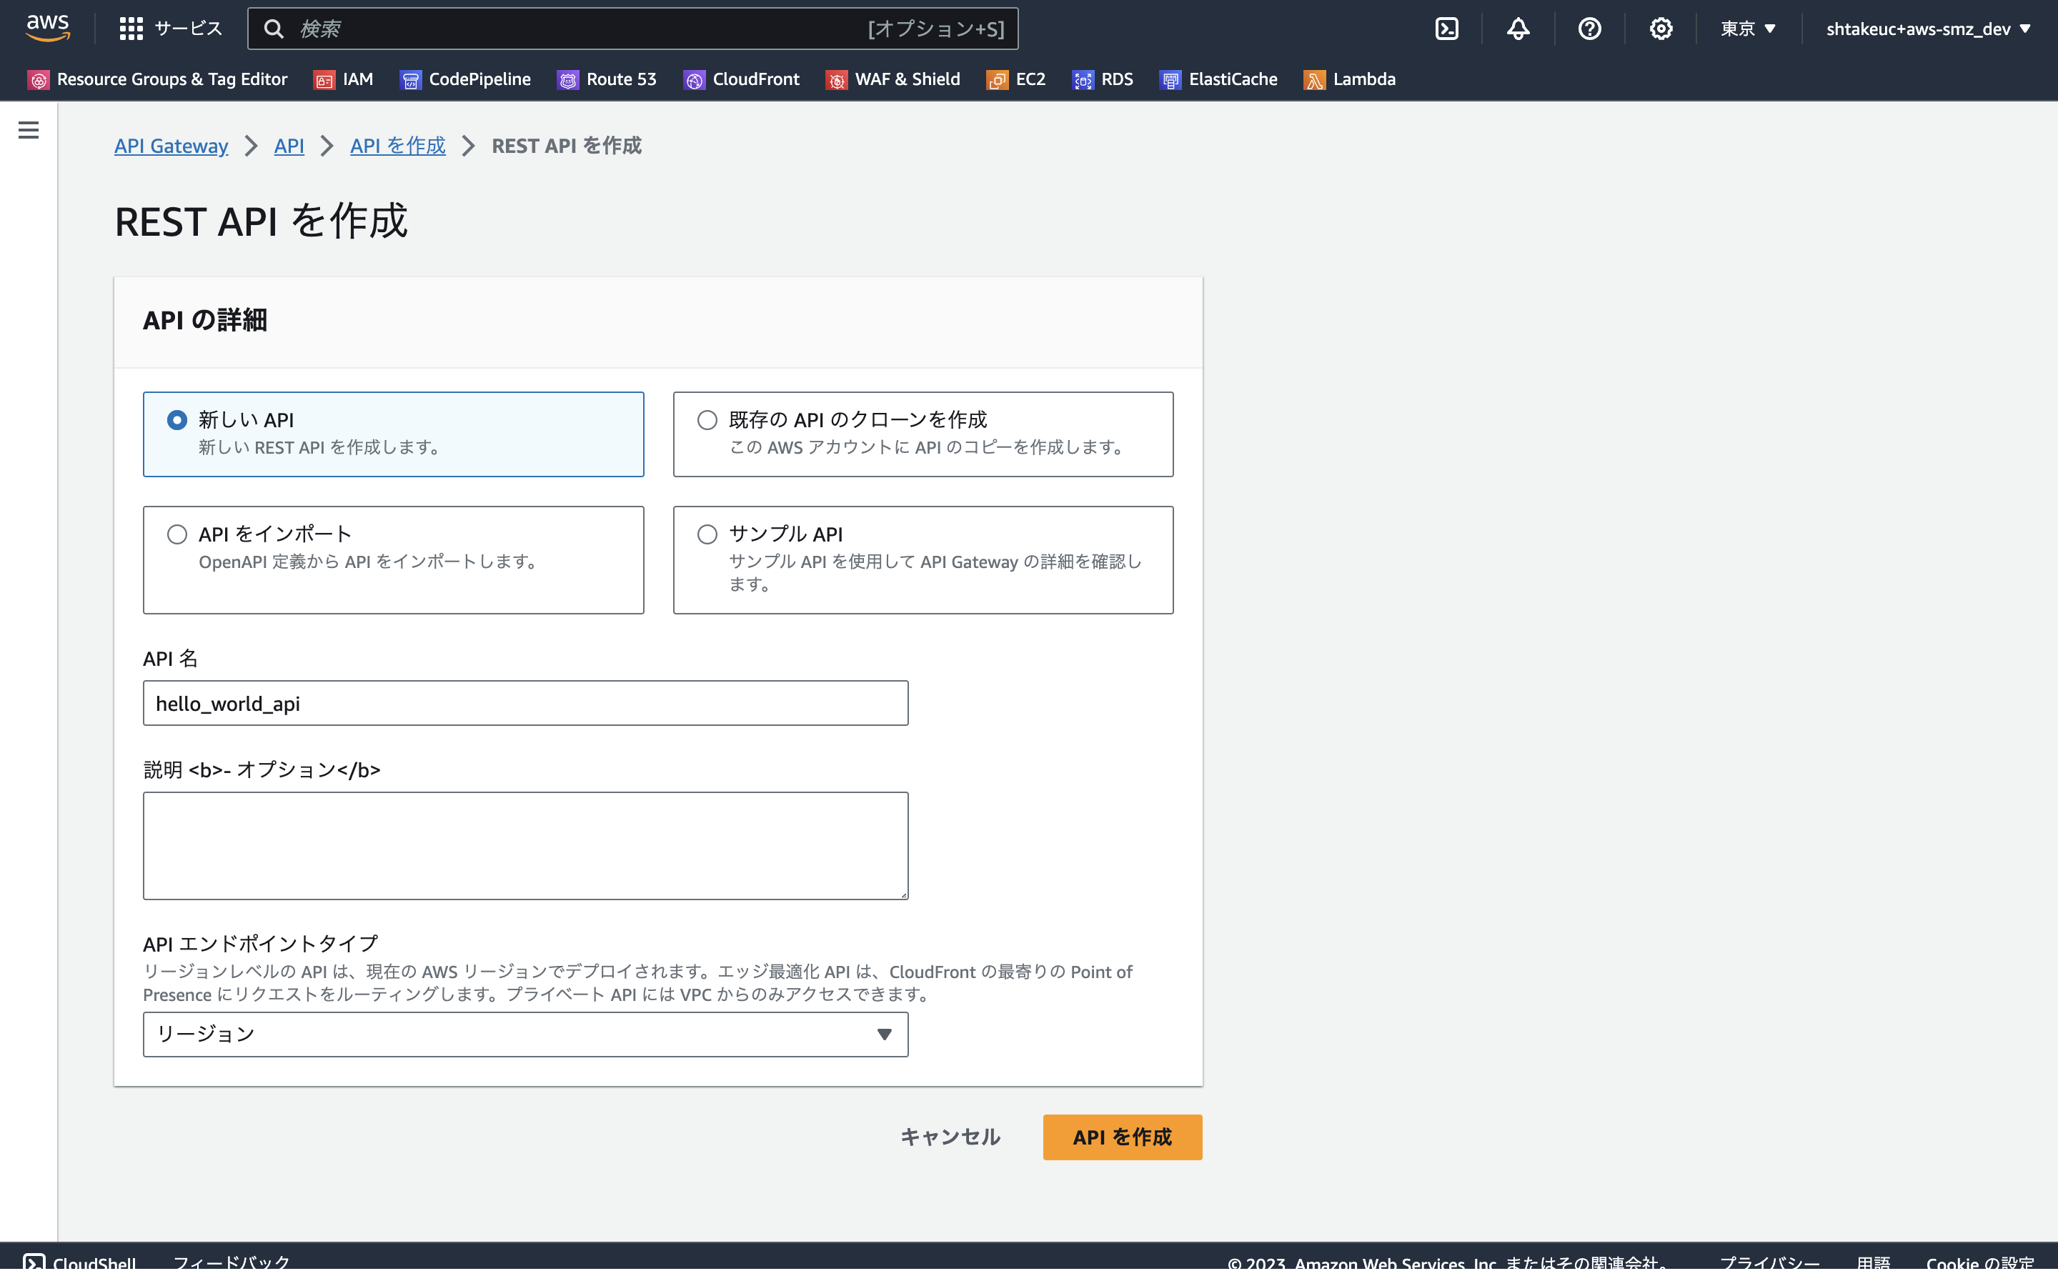
Task: Select the 新しい API radio option
Action: tap(177, 419)
